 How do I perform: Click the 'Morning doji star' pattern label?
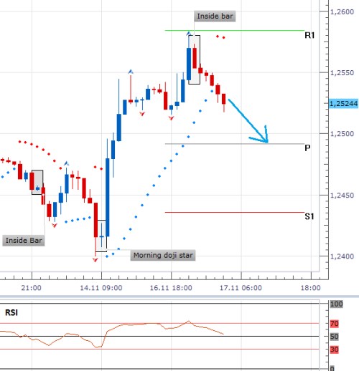click(163, 256)
